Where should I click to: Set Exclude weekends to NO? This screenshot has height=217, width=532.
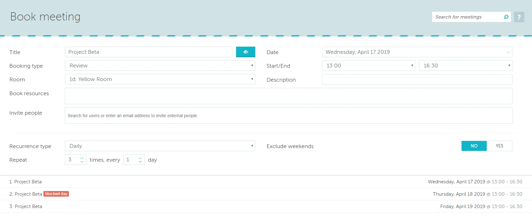(474, 146)
